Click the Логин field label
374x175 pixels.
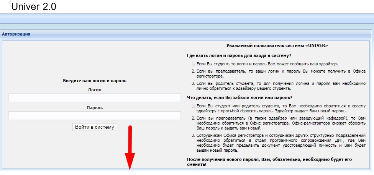94,90
